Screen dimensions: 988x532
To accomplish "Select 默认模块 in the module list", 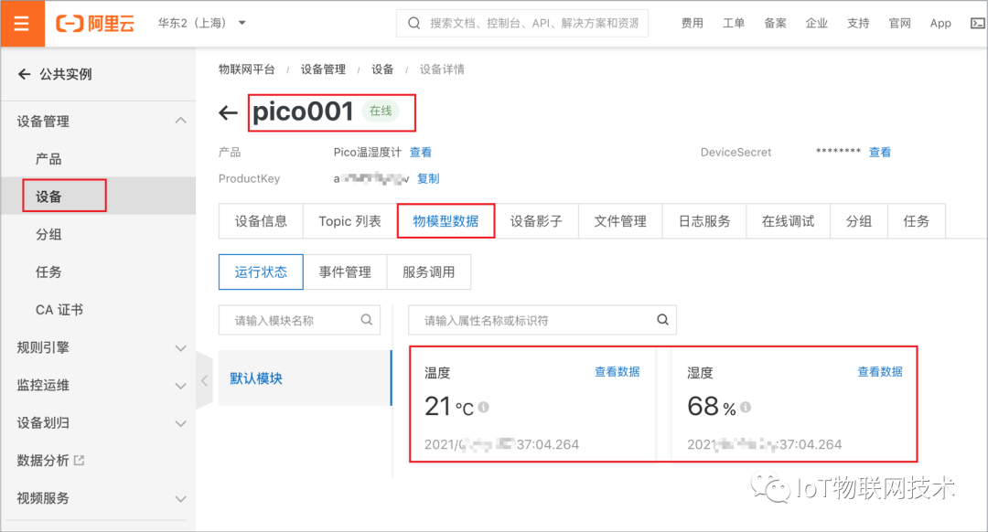I will (x=305, y=378).
